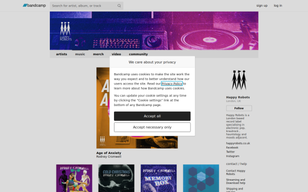Follow Happy Robots
The height and width of the screenshot is (192, 308).
click(x=239, y=108)
